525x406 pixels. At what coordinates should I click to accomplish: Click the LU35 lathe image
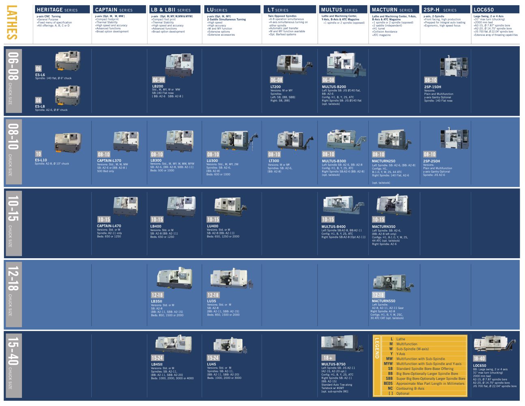tap(232, 279)
